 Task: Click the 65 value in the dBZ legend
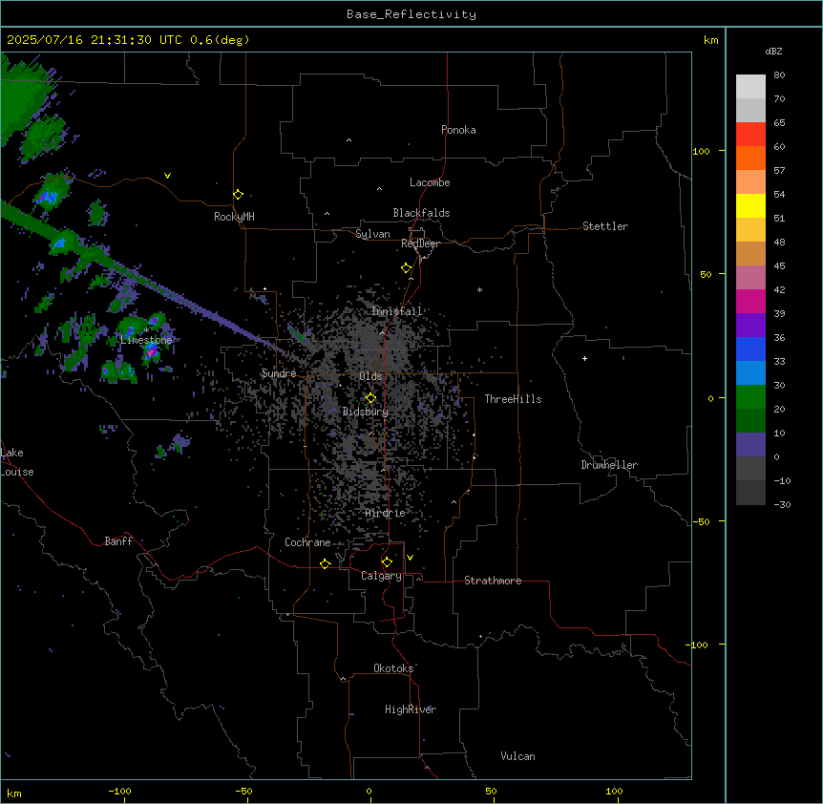pyautogui.click(x=779, y=123)
